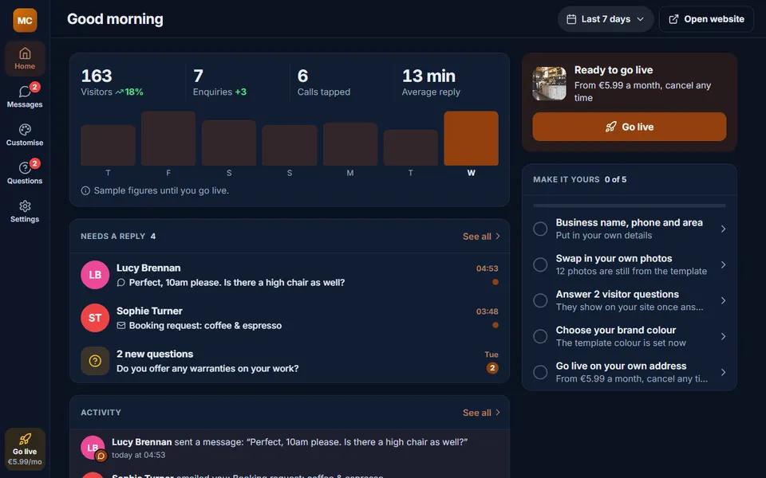The height and width of the screenshot is (478, 766).
Task: Click See all in Activity section
Action: pos(481,413)
